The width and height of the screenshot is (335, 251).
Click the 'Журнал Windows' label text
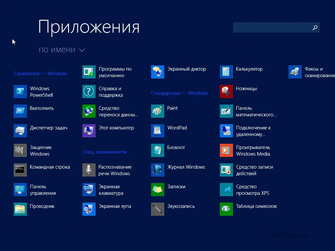pos(186,167)
